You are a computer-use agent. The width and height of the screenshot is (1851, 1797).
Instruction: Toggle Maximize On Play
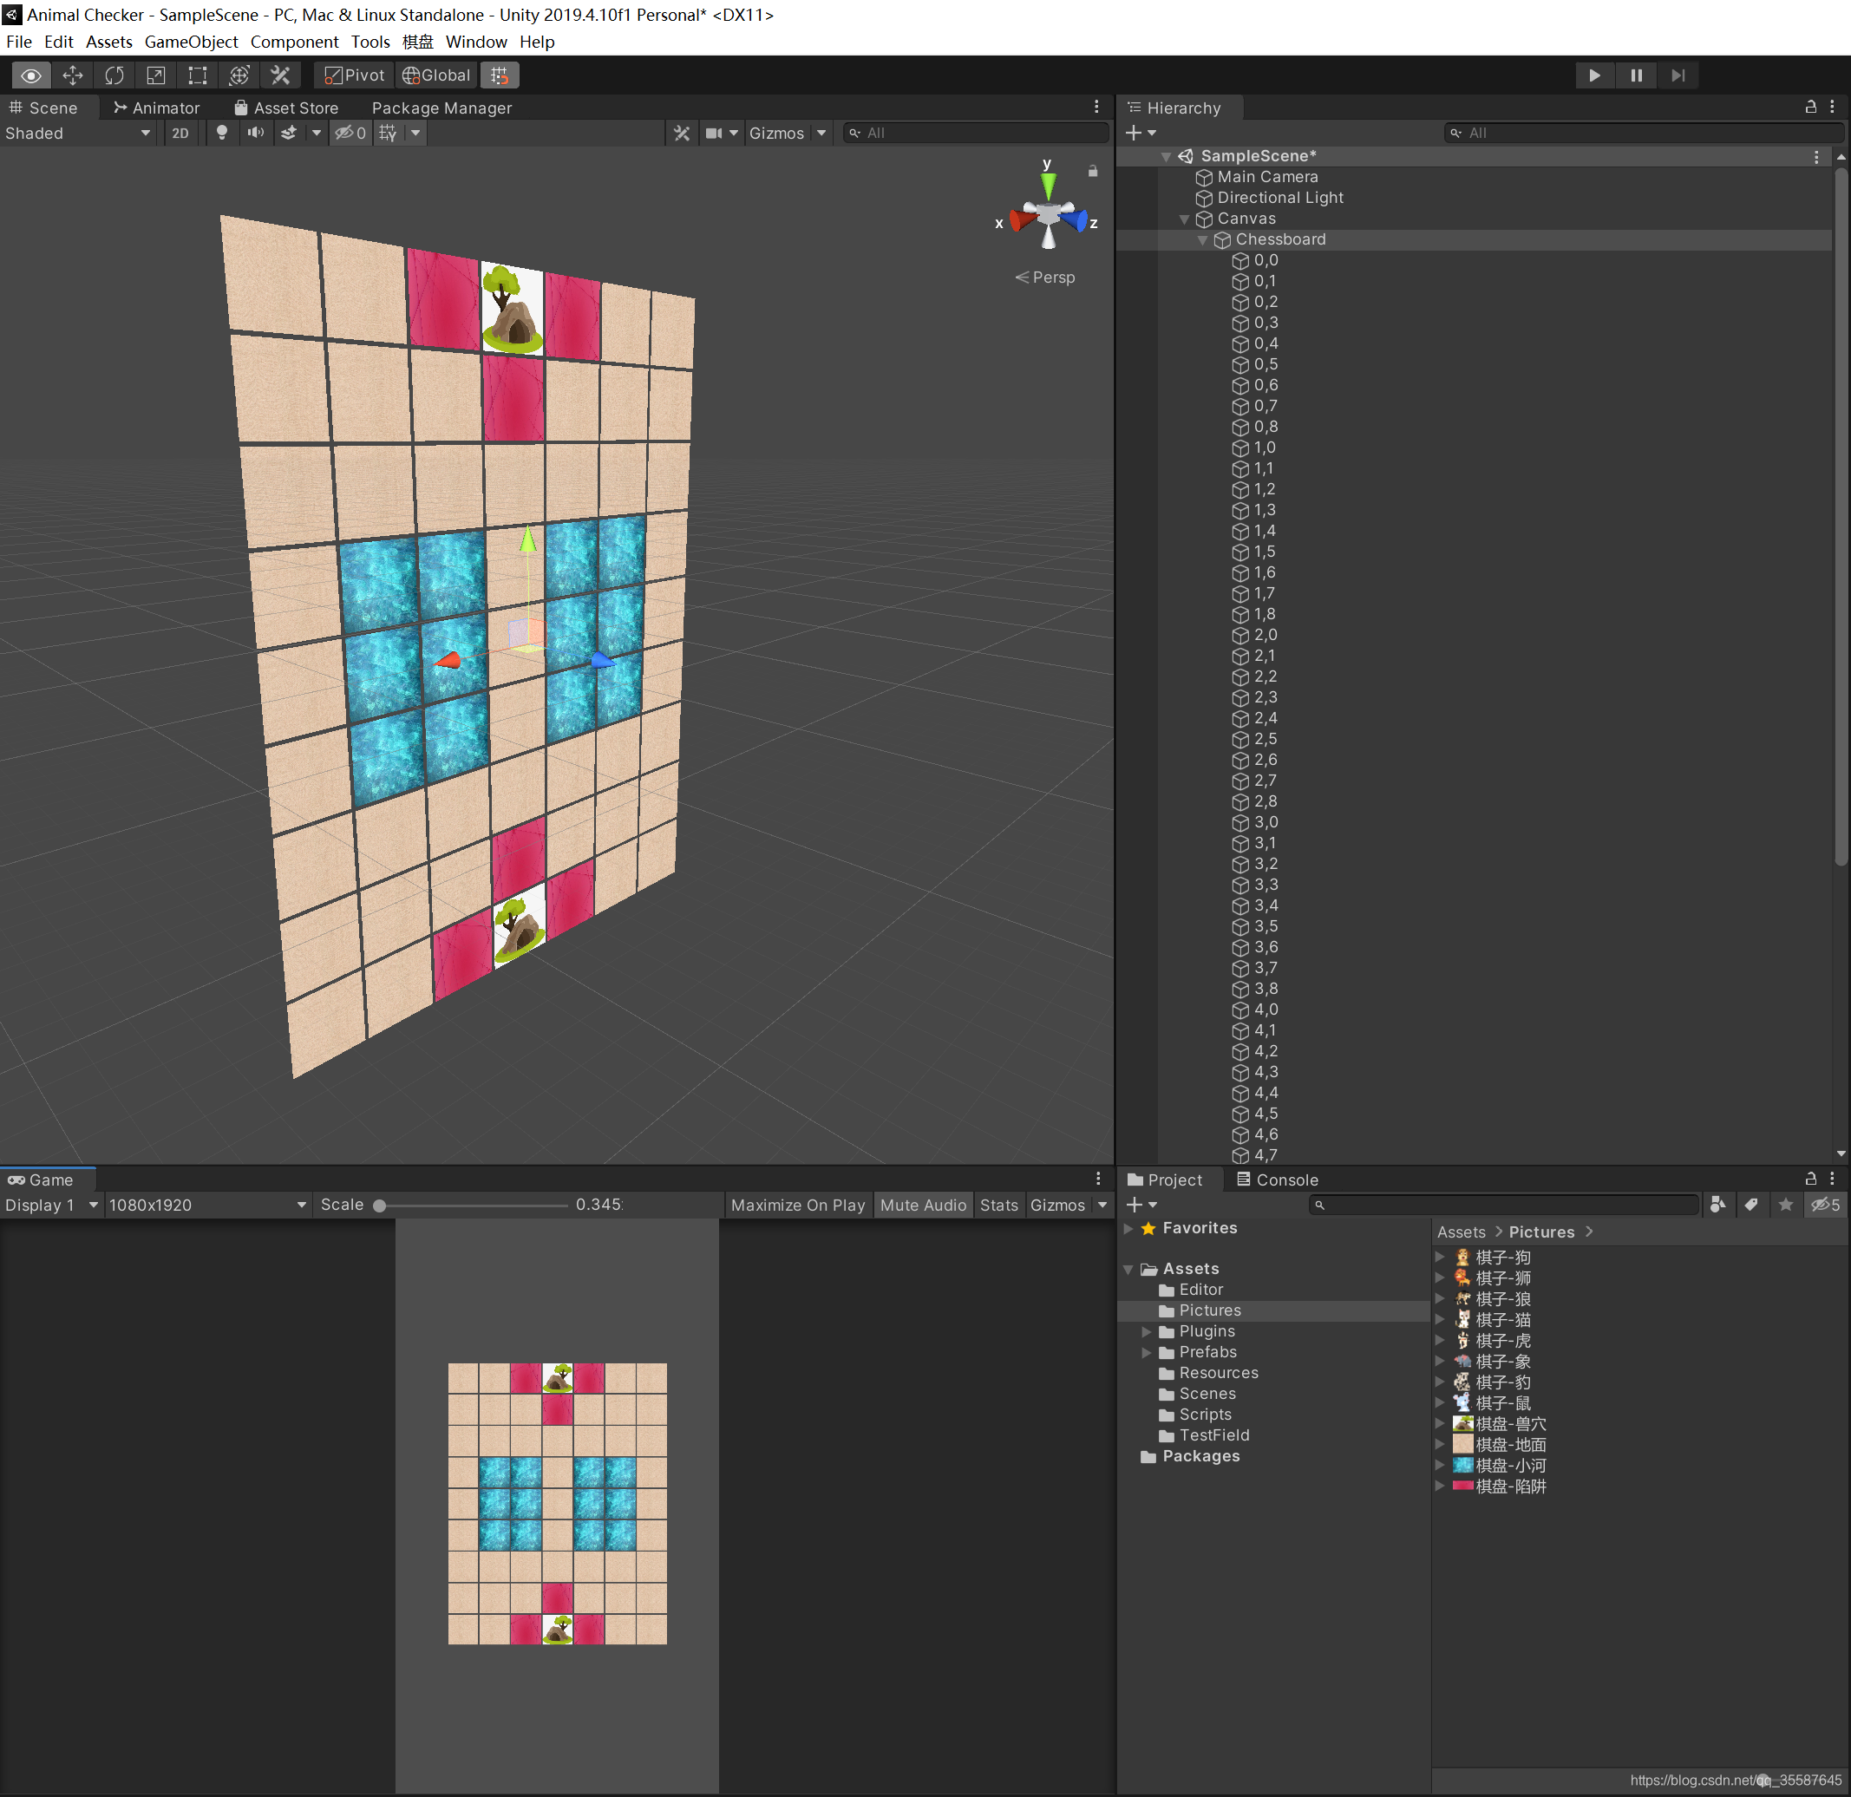(797, 1205)
